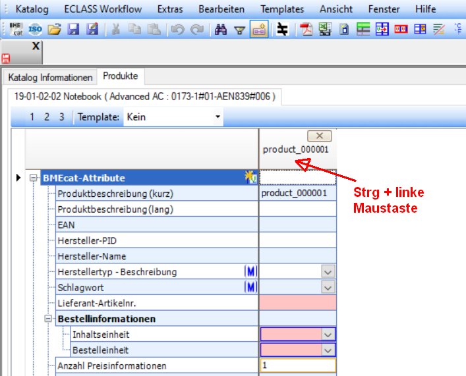Click the new document page icon
466x376 pixels.
click(x=344, y=29)
